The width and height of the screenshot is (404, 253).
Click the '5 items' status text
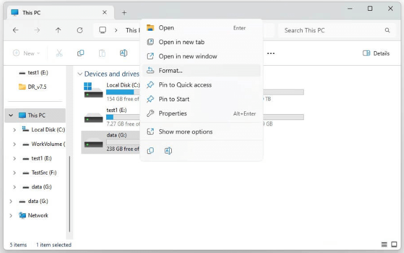point(18,245)
